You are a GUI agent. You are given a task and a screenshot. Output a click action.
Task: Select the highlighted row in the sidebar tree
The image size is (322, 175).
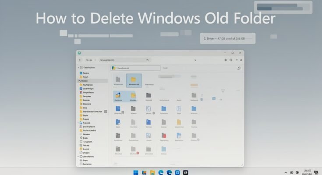coord(92,81)
